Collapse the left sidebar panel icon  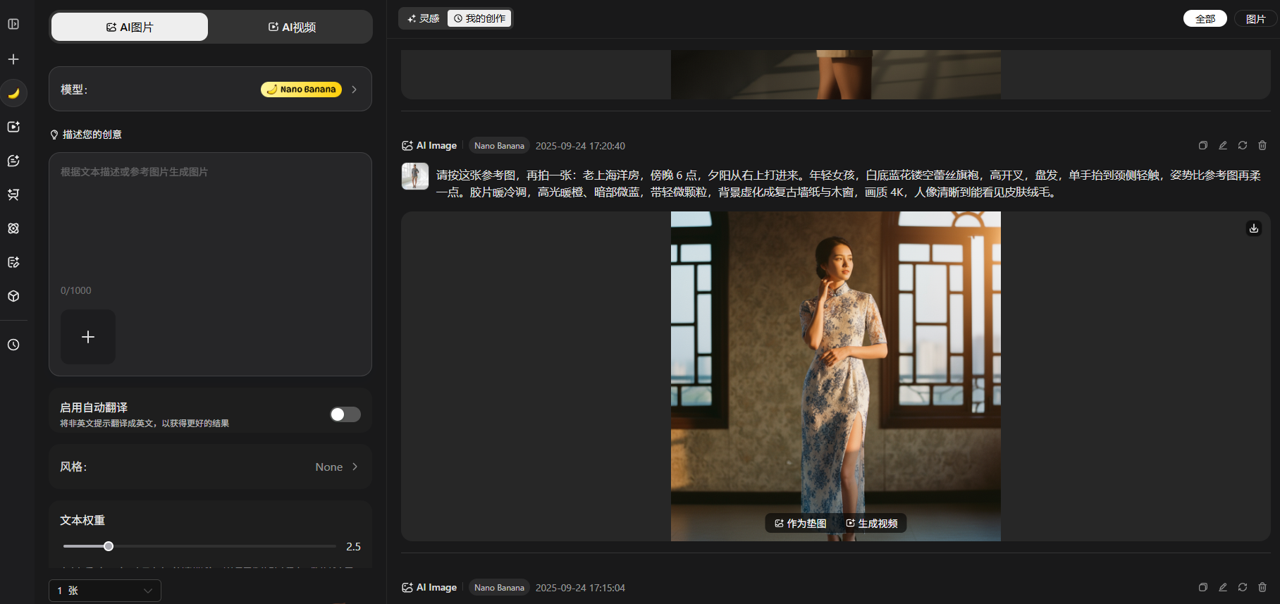(13, 24)
